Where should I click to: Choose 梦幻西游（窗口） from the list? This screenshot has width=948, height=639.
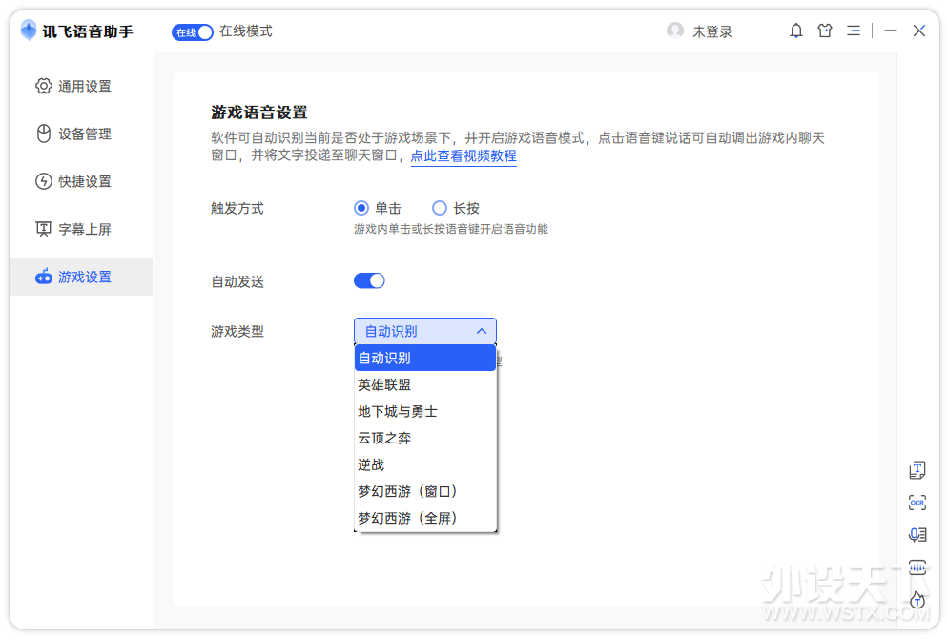pos(425,491)
